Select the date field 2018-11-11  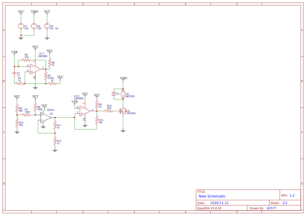[219, 203]
